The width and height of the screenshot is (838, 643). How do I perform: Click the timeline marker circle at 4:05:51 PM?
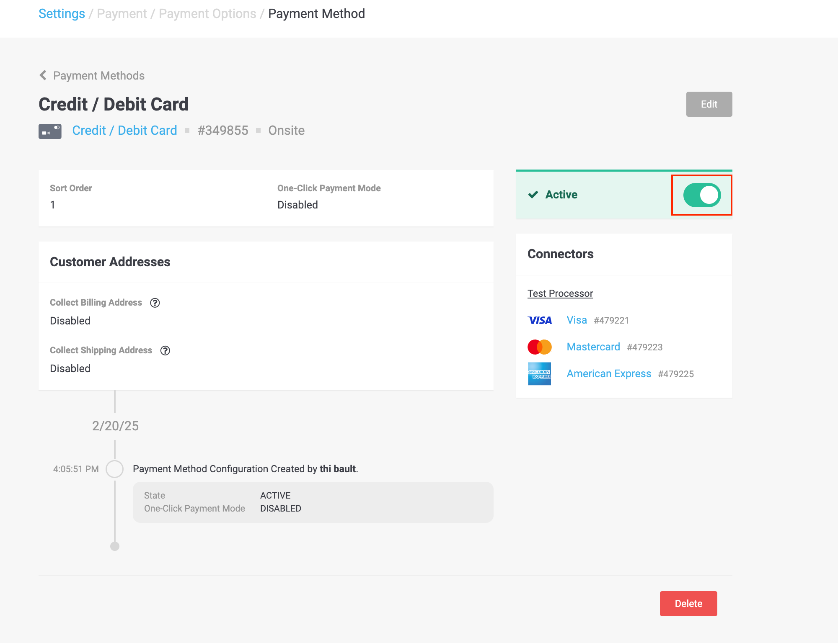point(114,469)
